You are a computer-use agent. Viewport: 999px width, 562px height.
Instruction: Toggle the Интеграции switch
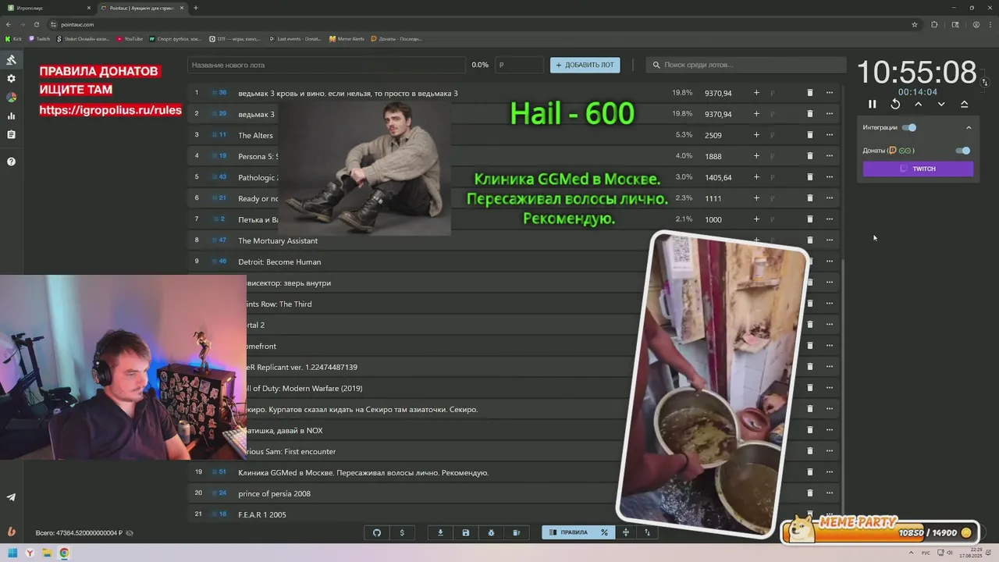click(x=909, y=127)
